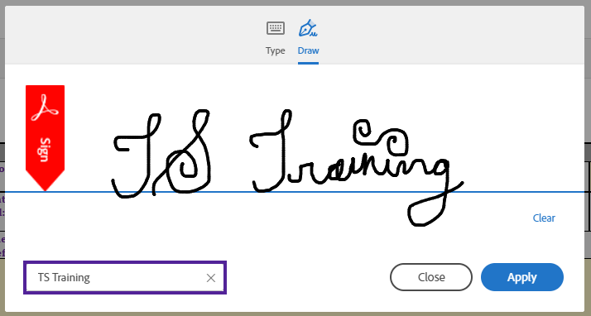Clear the drawn signature via Clear link
This screenshot has height=316, width=591.
[544, 218]
